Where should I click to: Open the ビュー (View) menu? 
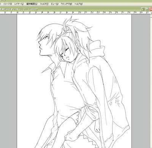click(55, 4)
